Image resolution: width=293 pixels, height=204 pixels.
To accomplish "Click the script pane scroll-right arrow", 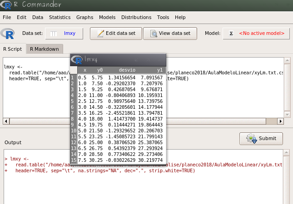I will 282,121.
